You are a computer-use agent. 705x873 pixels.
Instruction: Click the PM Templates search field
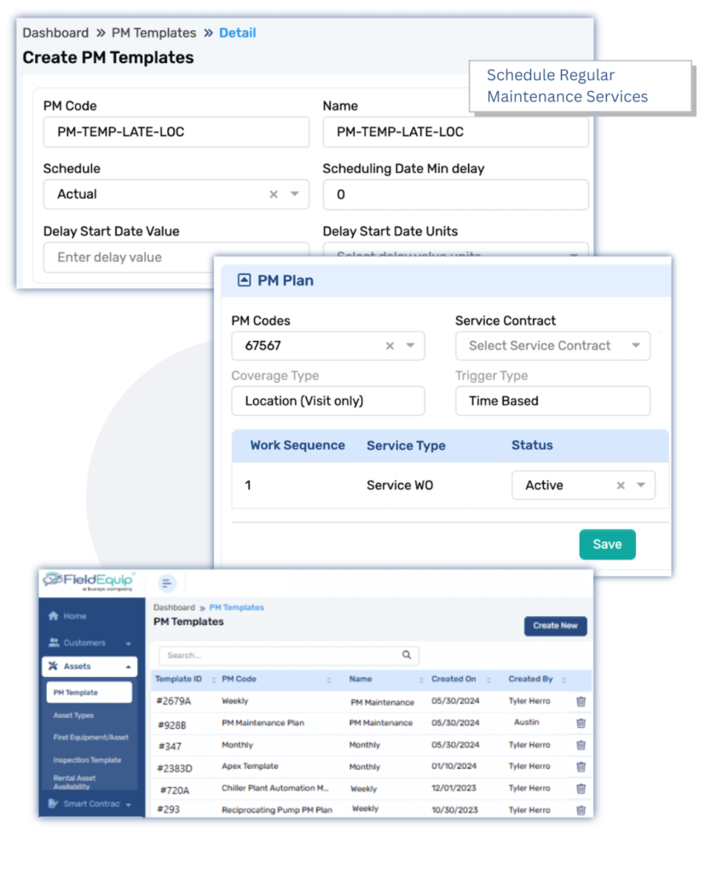point(288,656)
